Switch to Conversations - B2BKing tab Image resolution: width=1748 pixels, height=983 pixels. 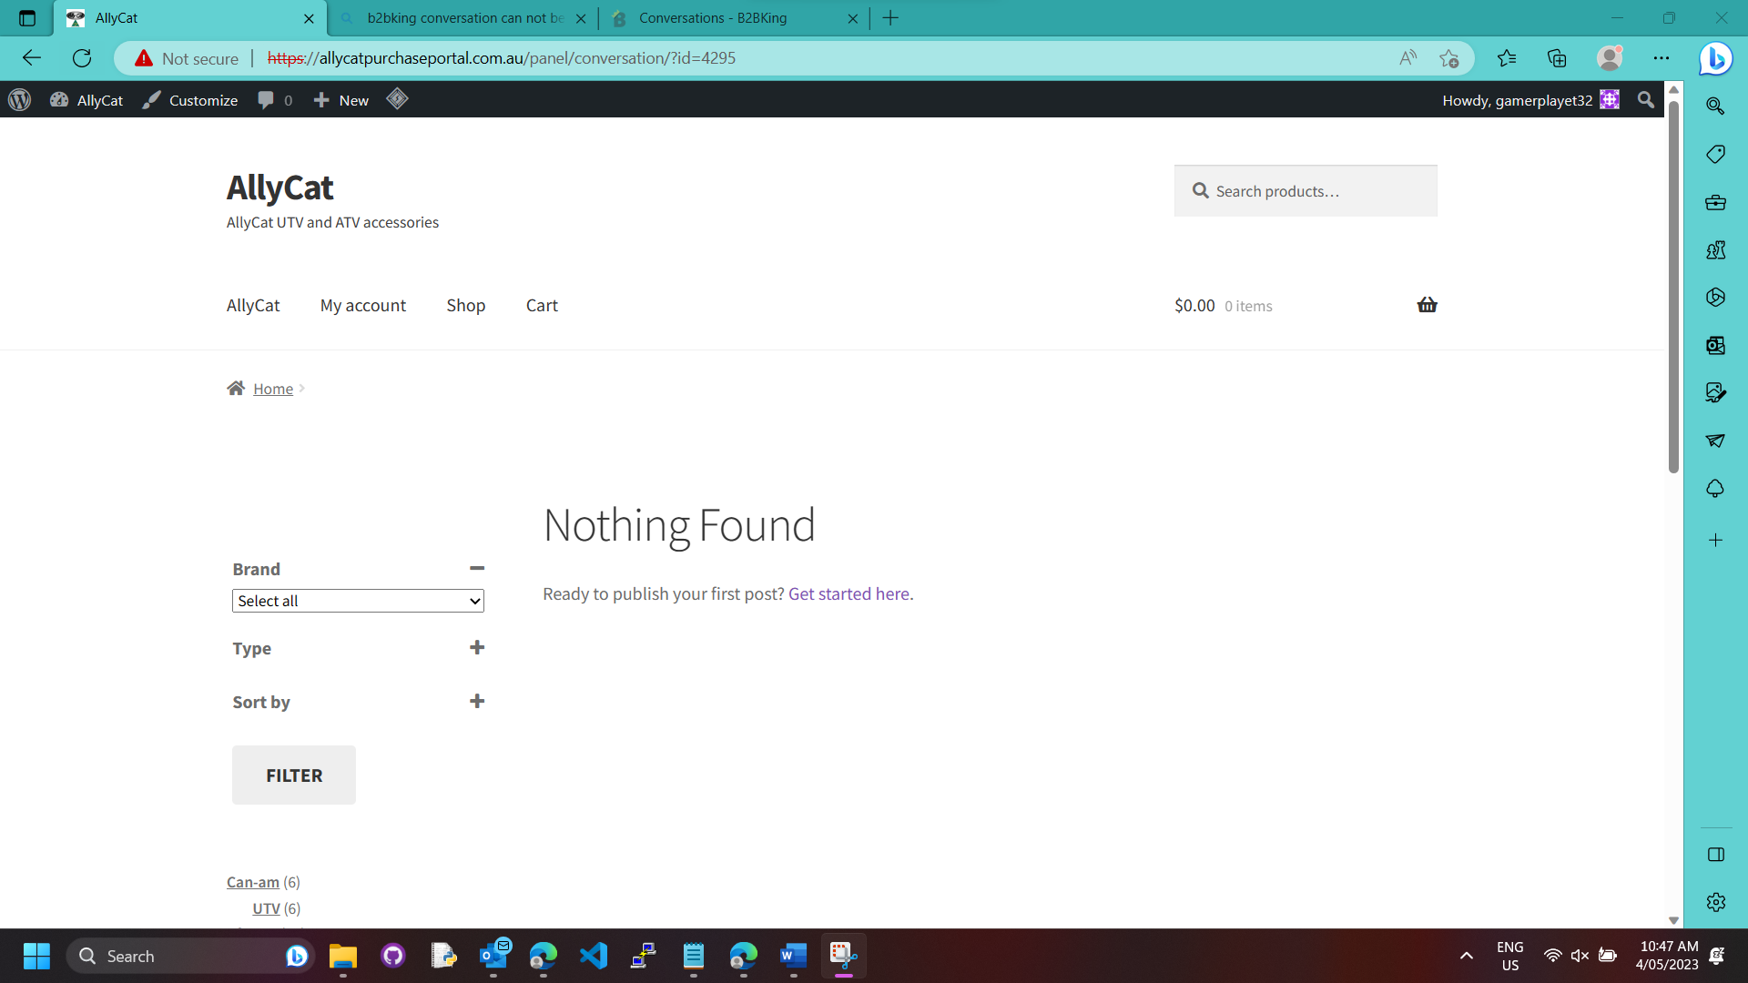click(x=713, y=18)
